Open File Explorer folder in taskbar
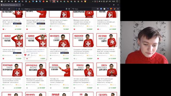This screenshot has width=171, height=96. pyautogui.click(x=47, y=1)
